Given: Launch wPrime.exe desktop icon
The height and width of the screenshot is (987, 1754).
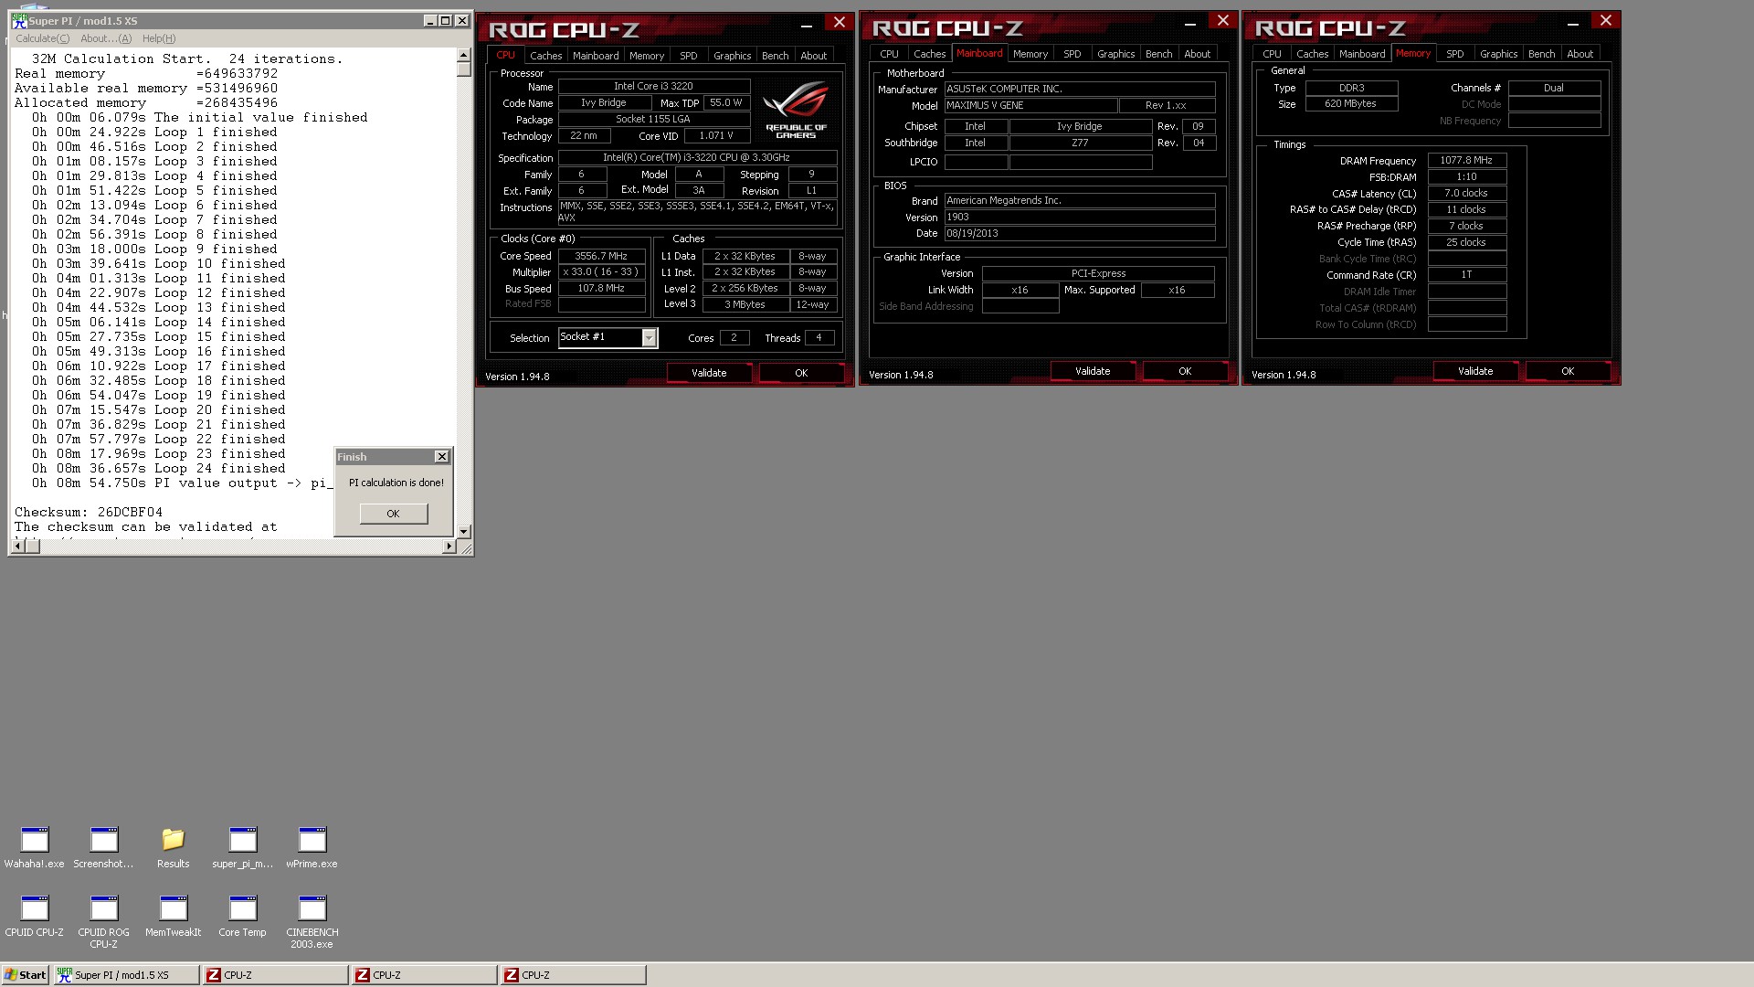Looking at the screenshot, I should coord(312,847).
